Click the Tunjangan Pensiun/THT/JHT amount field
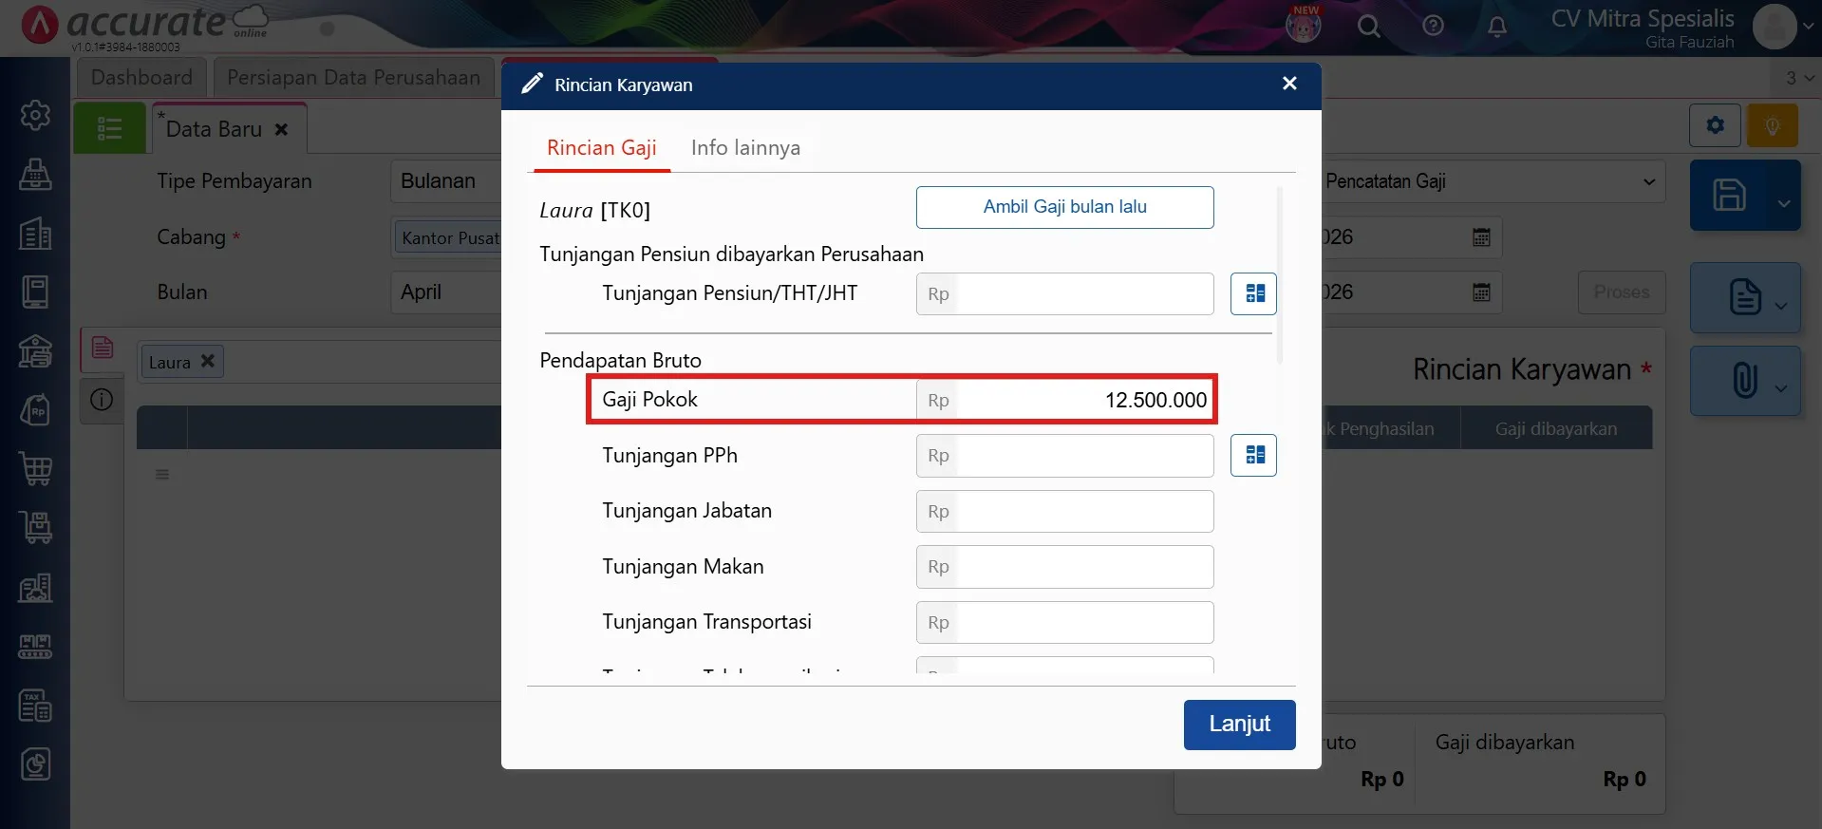This screenshot has height=829, width=1822. click(1064, 293)
